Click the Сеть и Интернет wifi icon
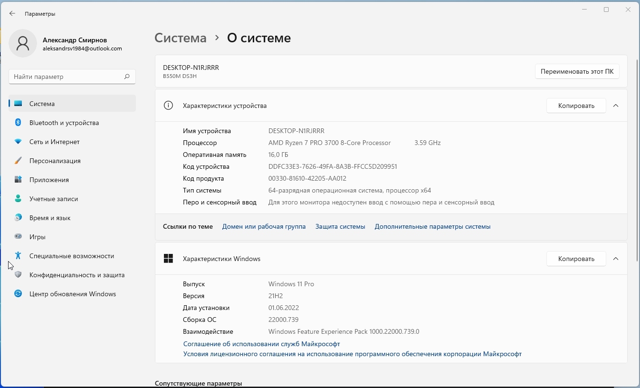 coord(18,142)
